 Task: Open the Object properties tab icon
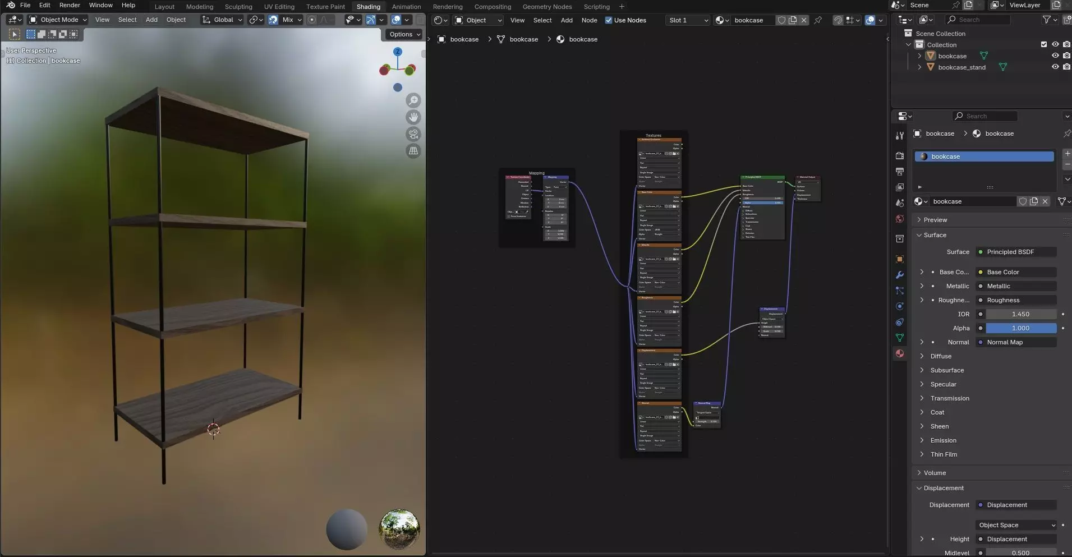click(x=900, y=259)
